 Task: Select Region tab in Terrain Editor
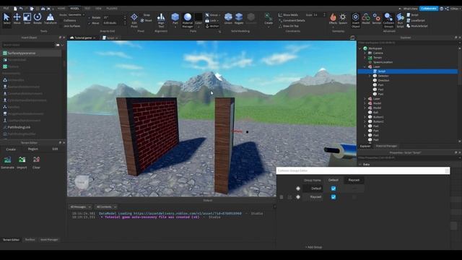click(32, 149)
